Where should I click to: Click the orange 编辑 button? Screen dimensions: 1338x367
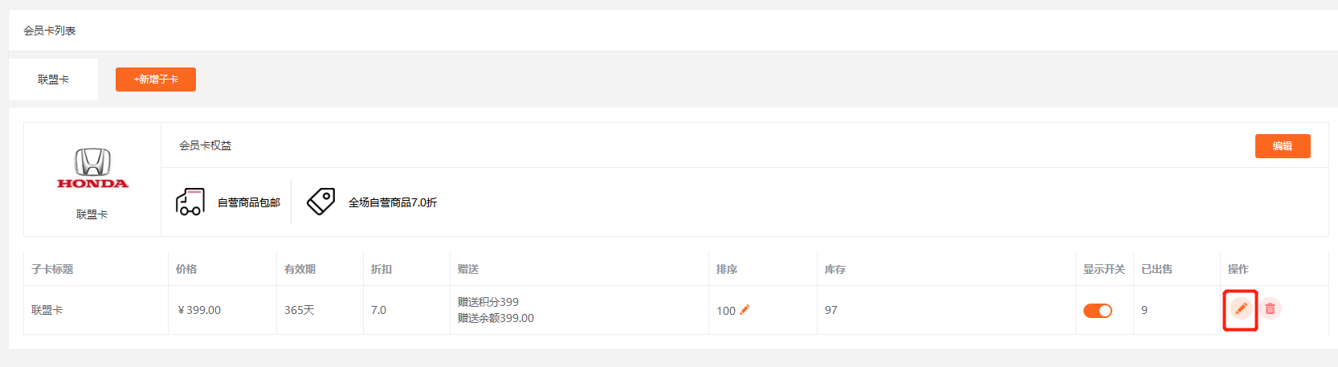[x=1283, y=146]
